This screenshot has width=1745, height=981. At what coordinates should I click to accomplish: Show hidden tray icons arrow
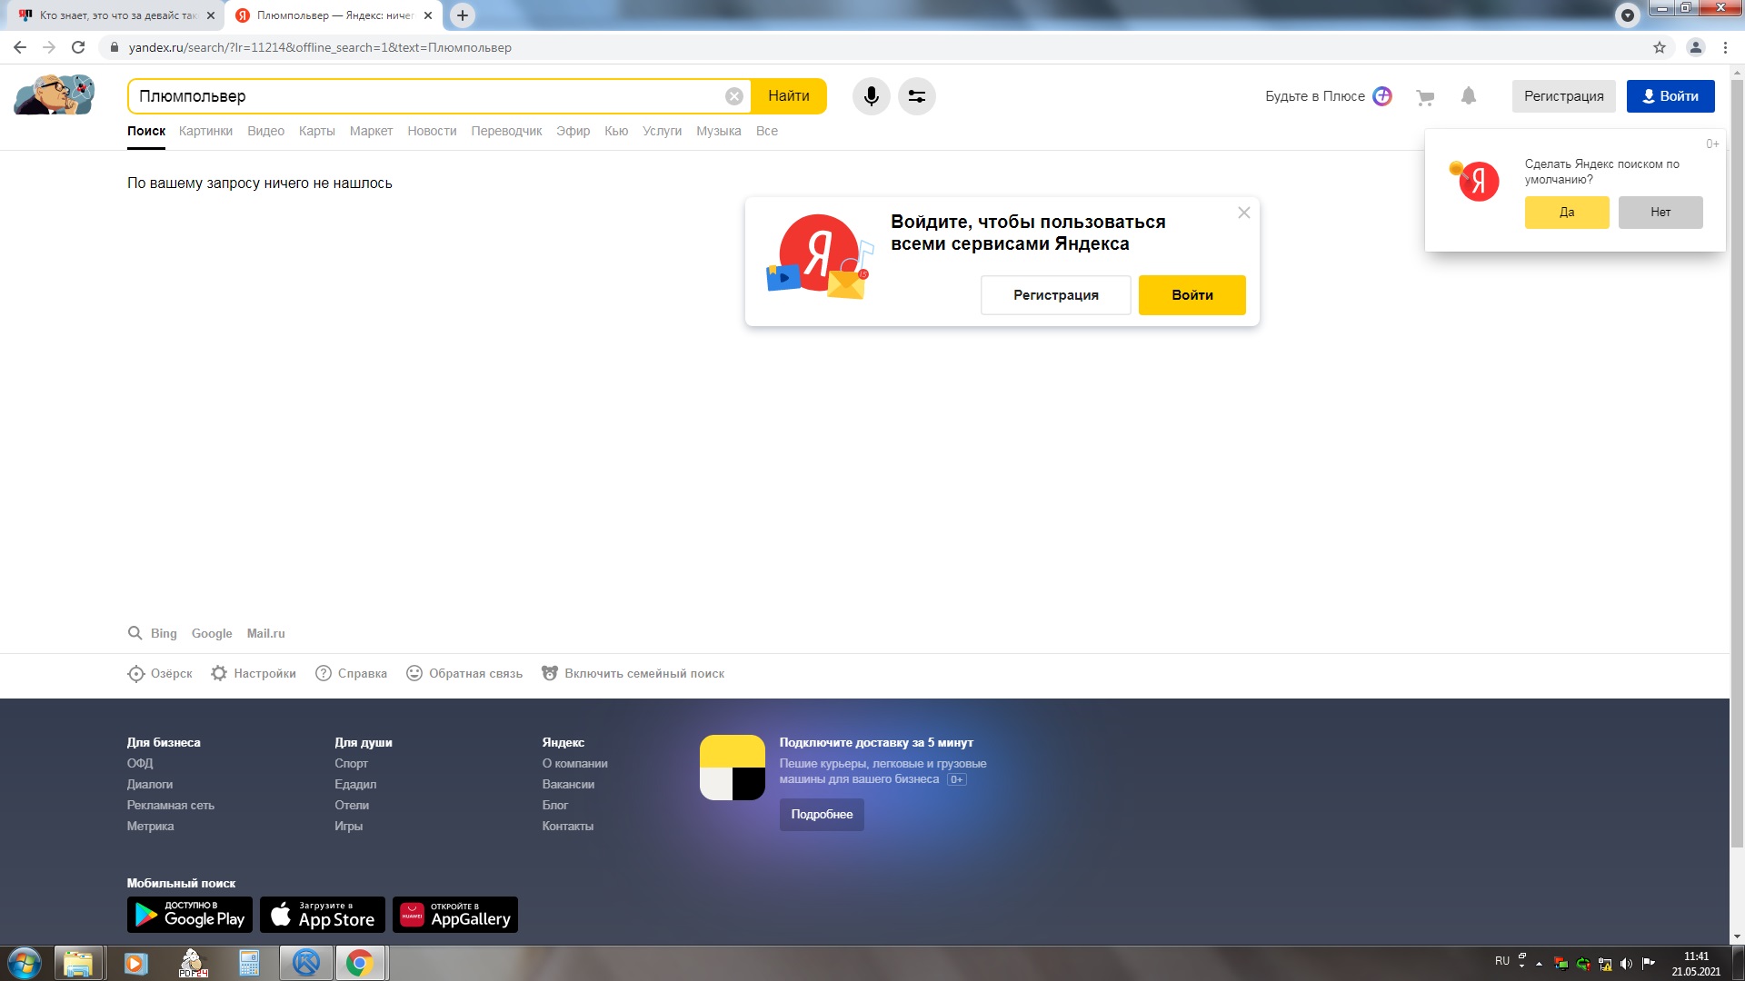coord(1539,964)
